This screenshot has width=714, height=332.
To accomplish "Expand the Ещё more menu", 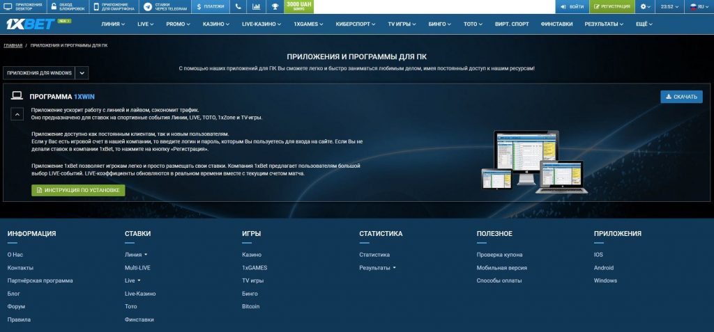I will [x=644, y=24].
